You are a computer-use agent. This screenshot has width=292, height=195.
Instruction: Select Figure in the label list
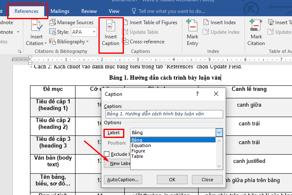pos(138,151)
